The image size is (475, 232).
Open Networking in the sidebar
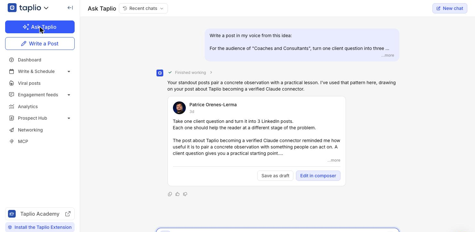click(x=30, y=130)
